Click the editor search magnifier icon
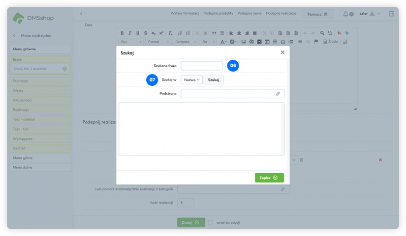This screenshot has width=406, height=236. (322, 33)
